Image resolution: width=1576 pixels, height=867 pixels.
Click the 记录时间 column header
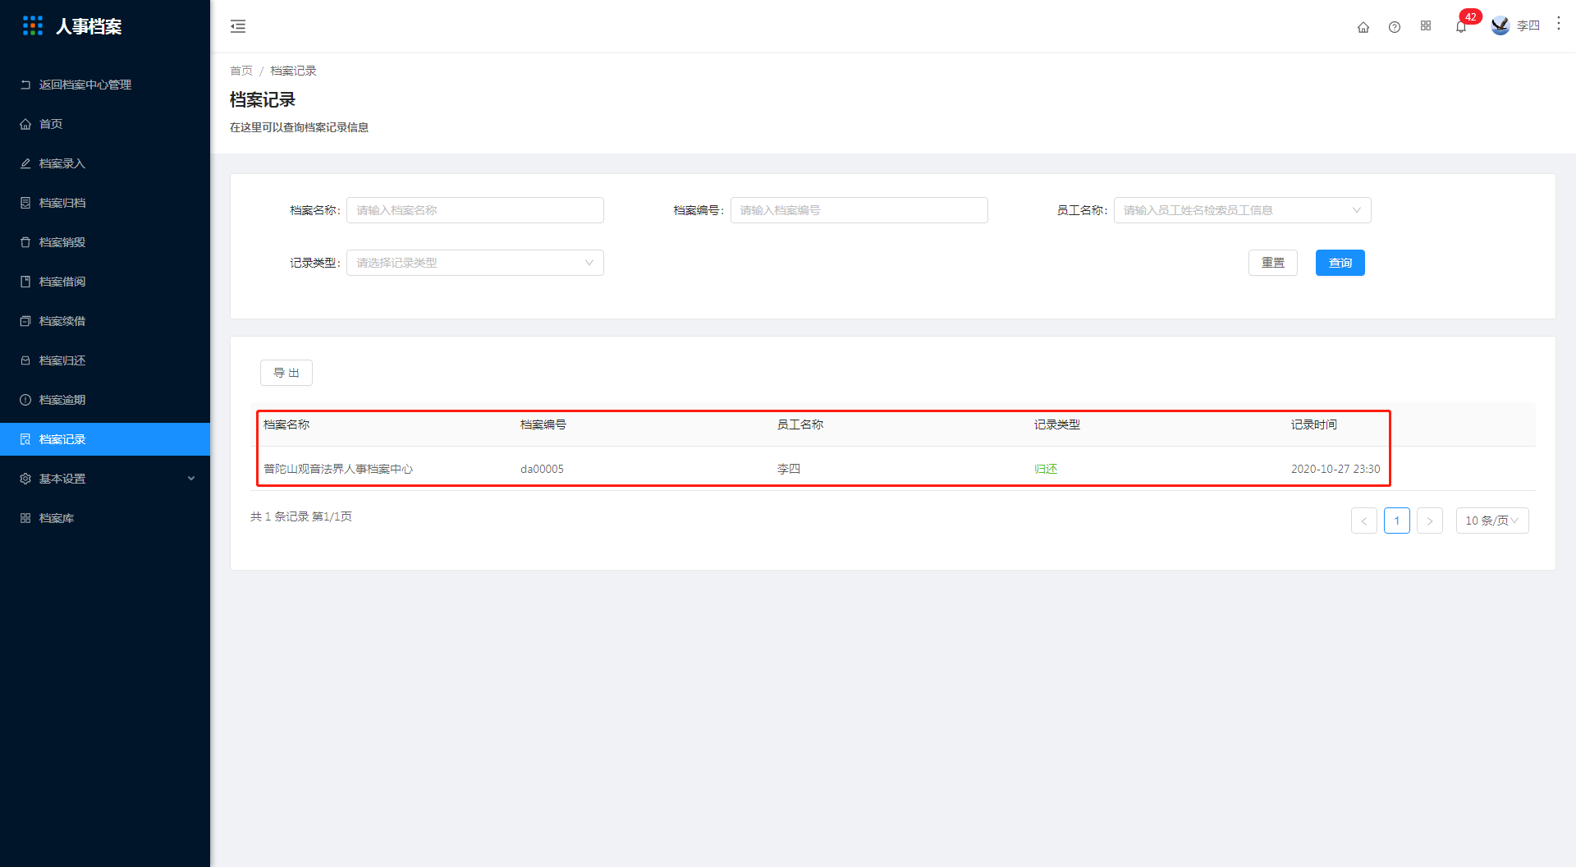click(1314, 424)
